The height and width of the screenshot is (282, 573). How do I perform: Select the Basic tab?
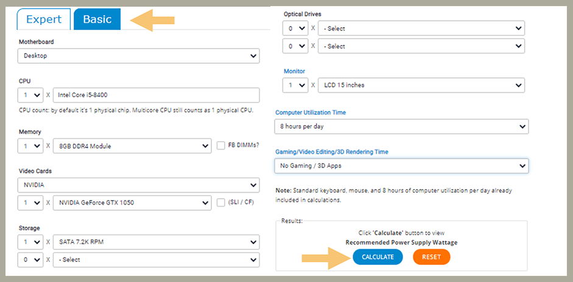97,19
